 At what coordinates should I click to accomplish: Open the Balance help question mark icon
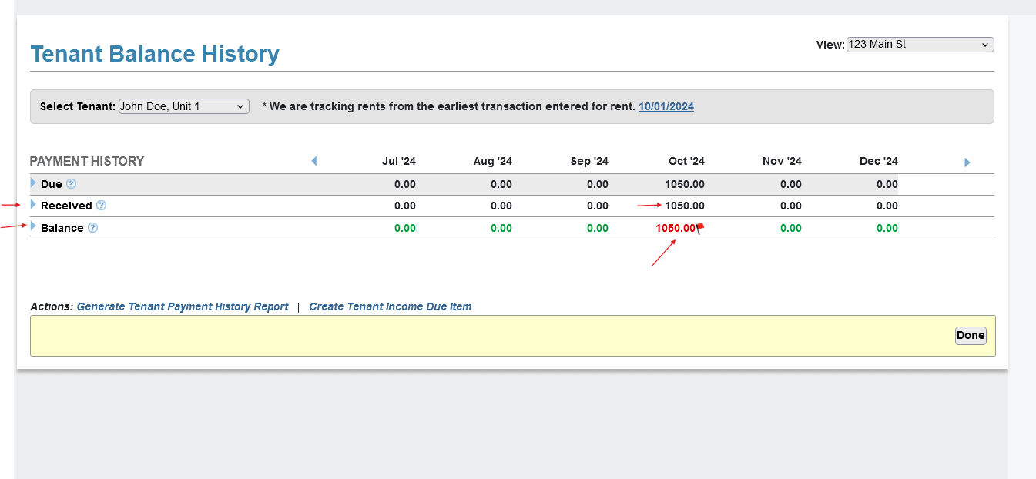tap(93, 228)
